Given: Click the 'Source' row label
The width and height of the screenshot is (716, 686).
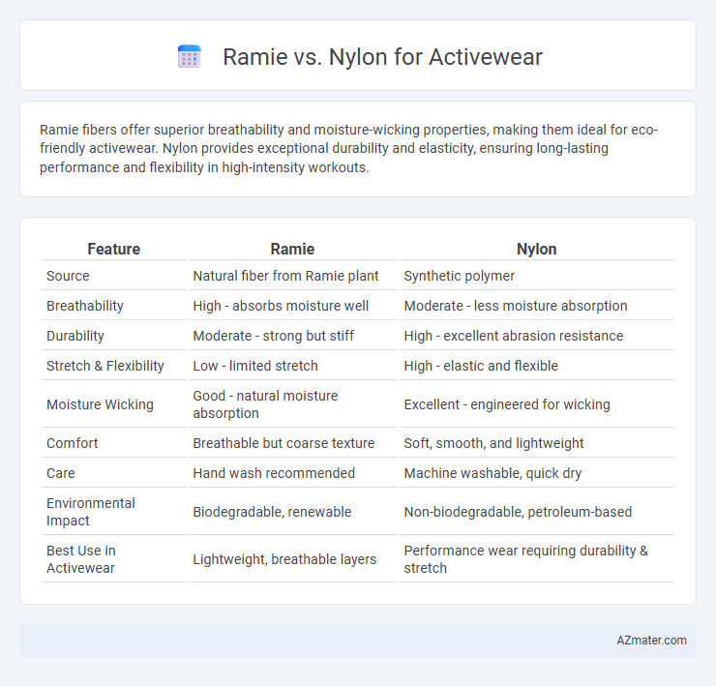Looking at the screenshot, I should pyautogui.click(x=68, y=276).
